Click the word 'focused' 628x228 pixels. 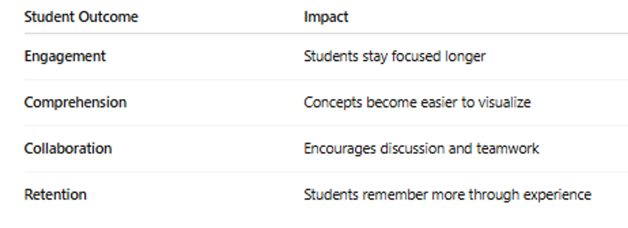413,57
